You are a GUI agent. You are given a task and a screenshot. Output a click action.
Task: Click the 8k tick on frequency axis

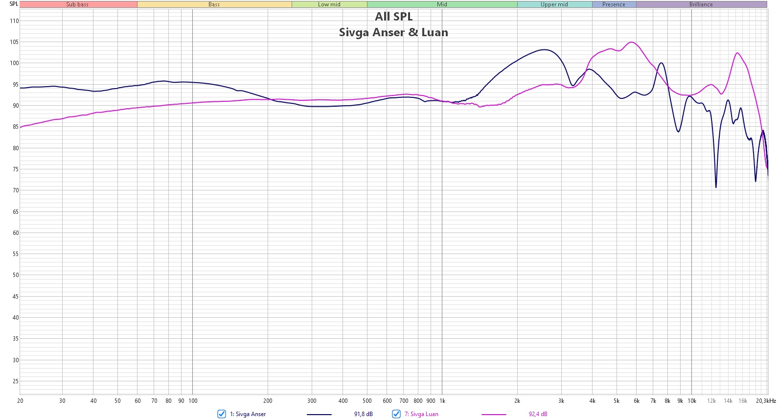[667, 401]
